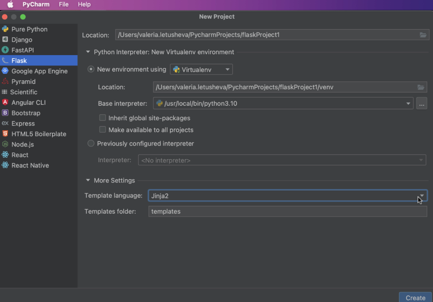Open the Help menu
Viewport: 433px width, 302px height.
click(84, 4)
